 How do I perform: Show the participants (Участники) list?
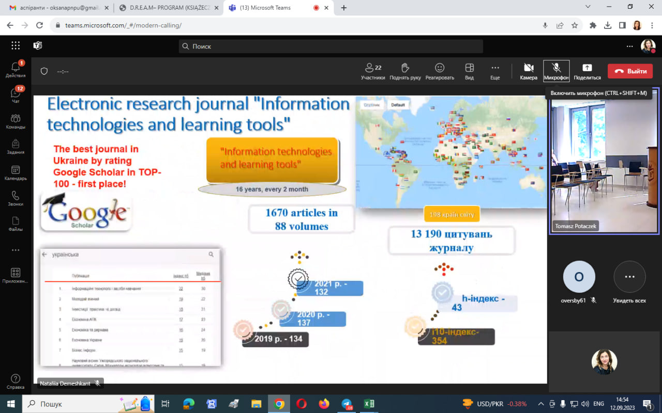click(373, 71)
